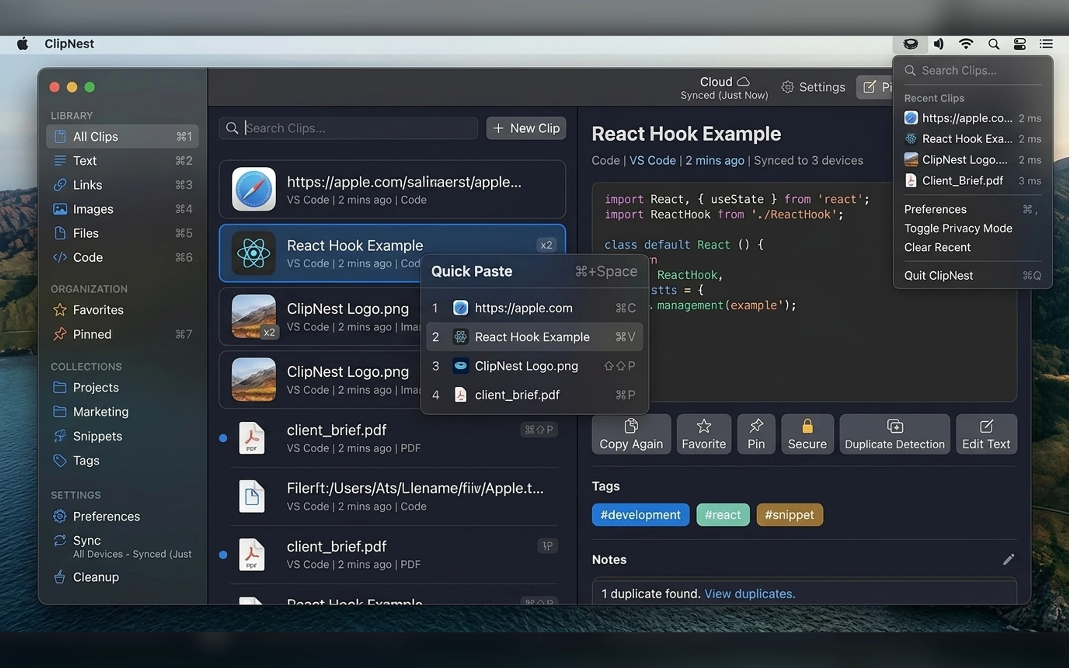Screen dimensions: 1069x668
Task: Open Control Center in menu bar
Action: 1020,44
